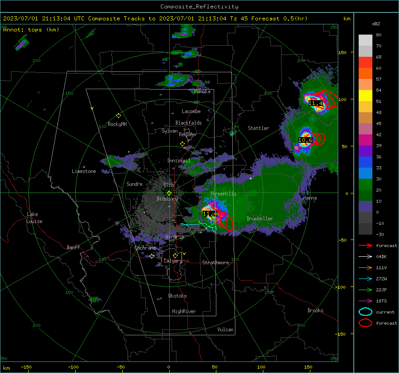Click the Calgary city label
Image resolution: width=399 pixels, height=373 pixels.
(x=173, y=261)
